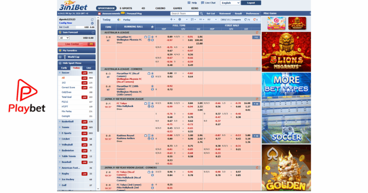Open the Bet List button
This screenshot has width=368, height=193.
pos(211,14)
